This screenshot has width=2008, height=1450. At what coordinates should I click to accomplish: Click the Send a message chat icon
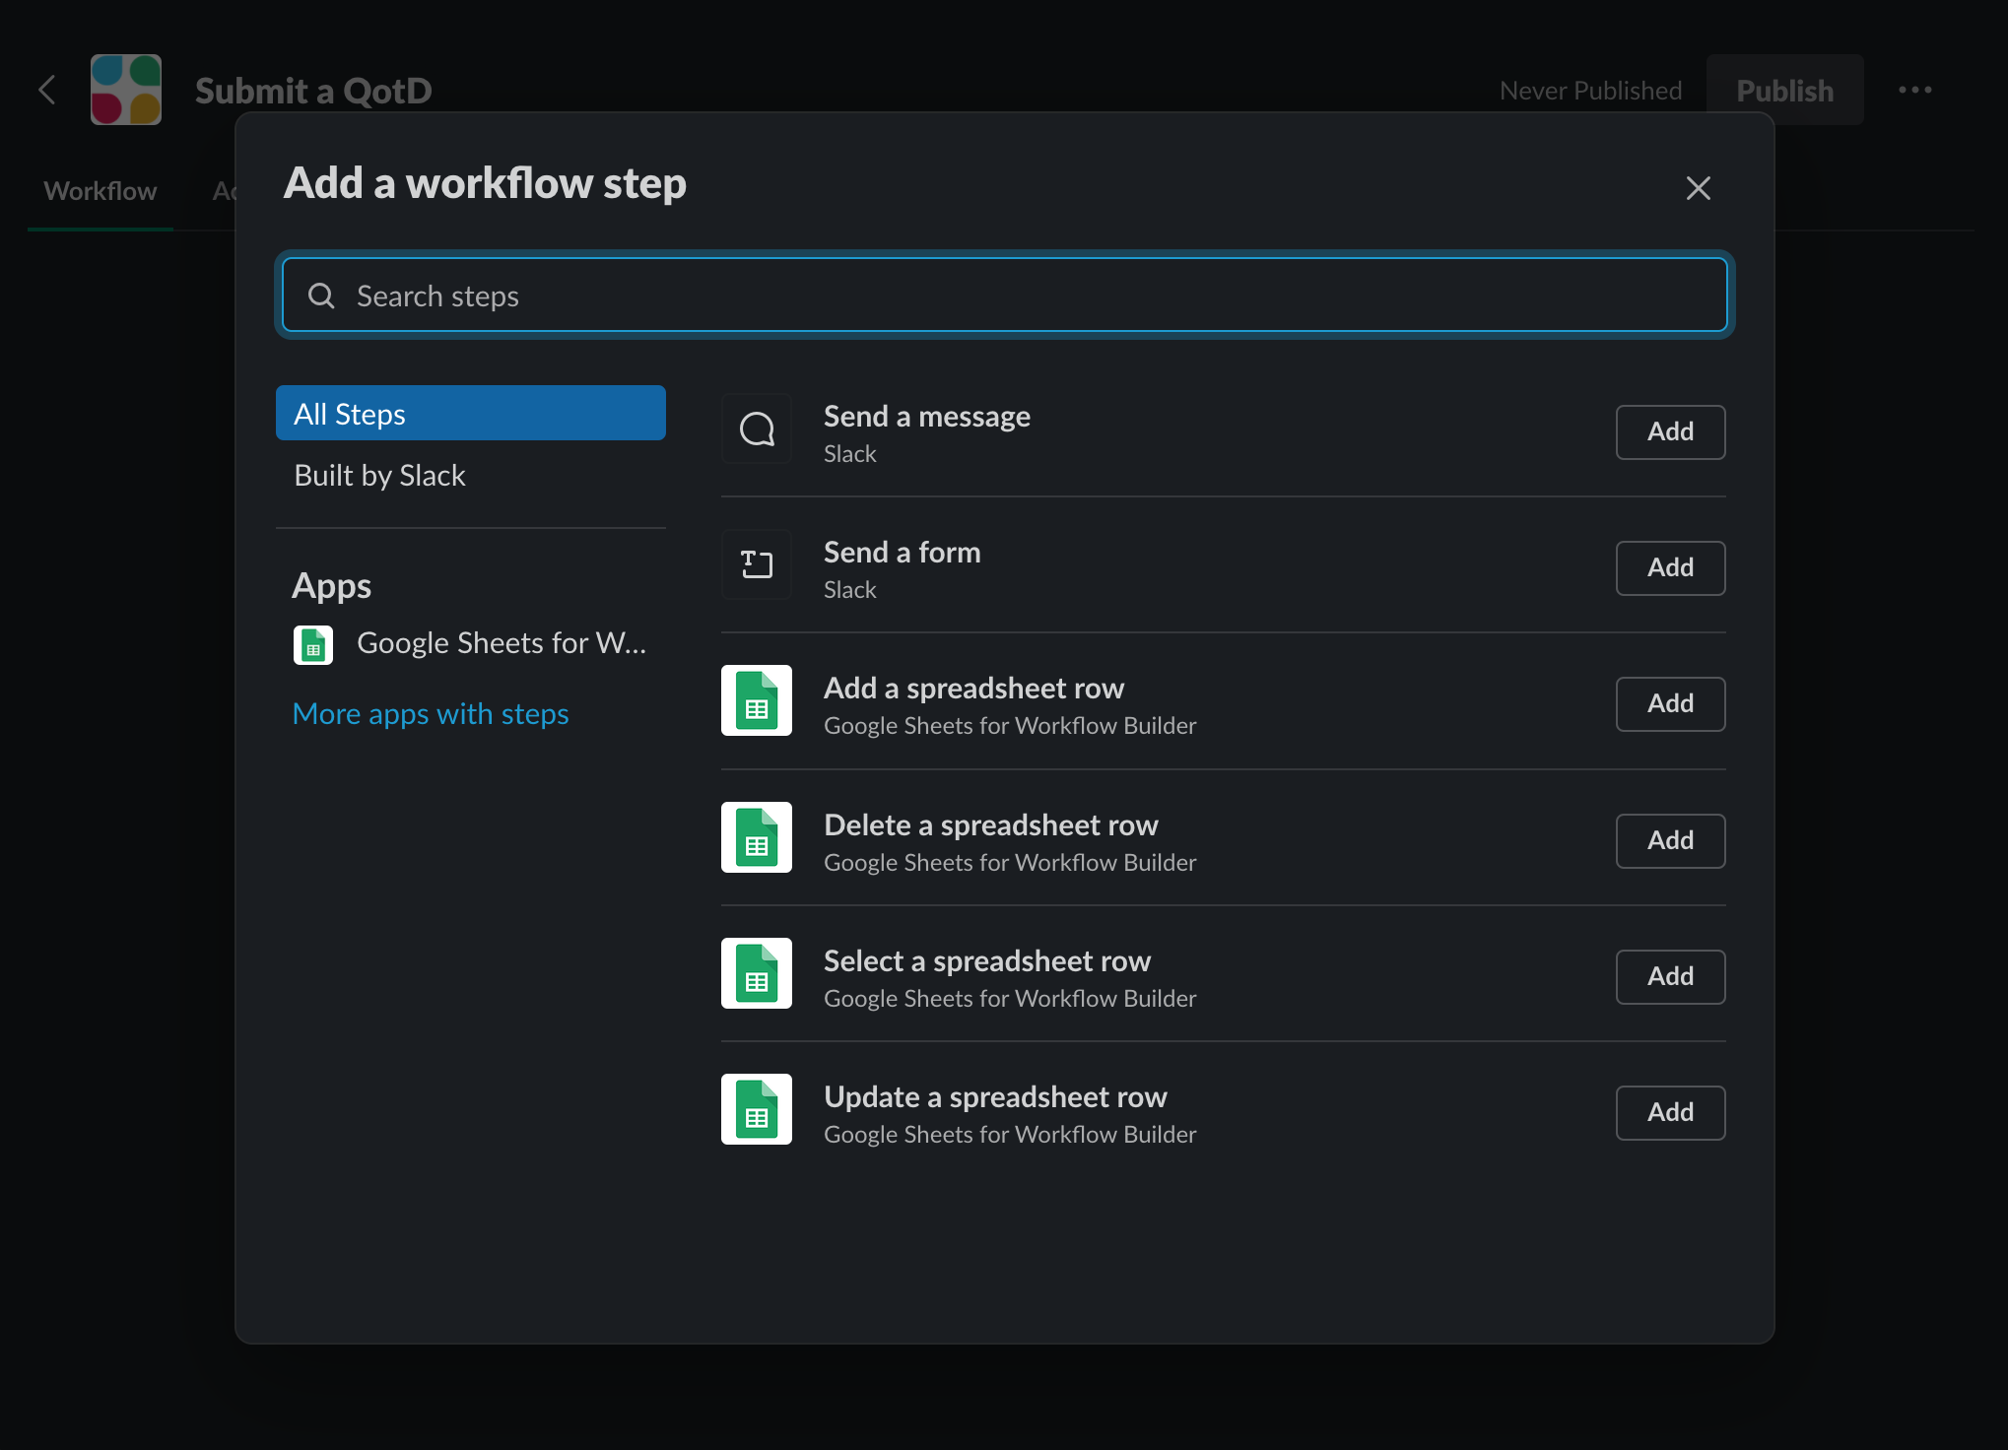point(757,429)
